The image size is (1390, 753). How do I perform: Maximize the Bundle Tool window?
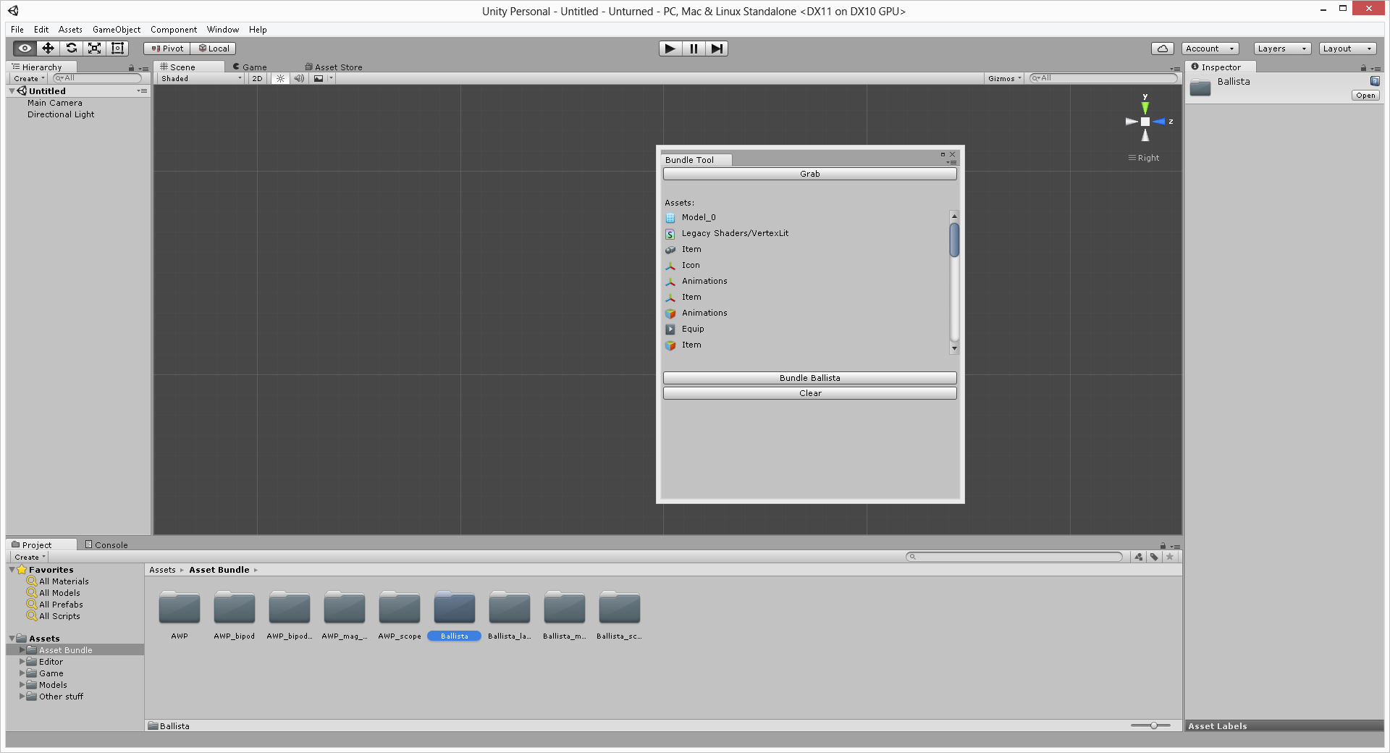pos(943,154)
